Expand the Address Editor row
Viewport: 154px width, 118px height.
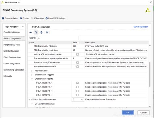tap(32, 71)
